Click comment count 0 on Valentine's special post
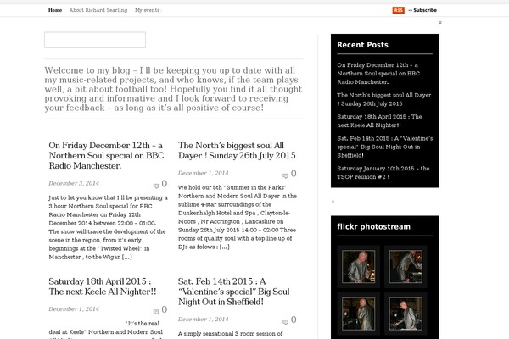509x339 pixels. [x=294, y=320]
